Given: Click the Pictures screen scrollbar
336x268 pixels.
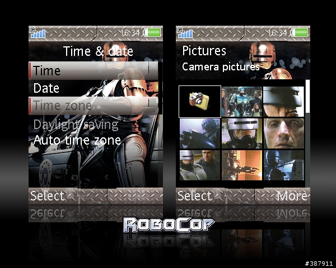Looking at the screenshot, I should (307, 133).
